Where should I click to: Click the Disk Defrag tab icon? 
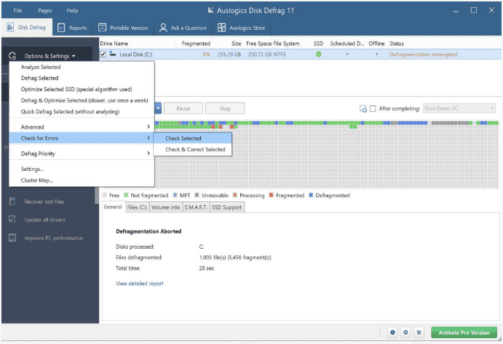(x=10, y=27)
